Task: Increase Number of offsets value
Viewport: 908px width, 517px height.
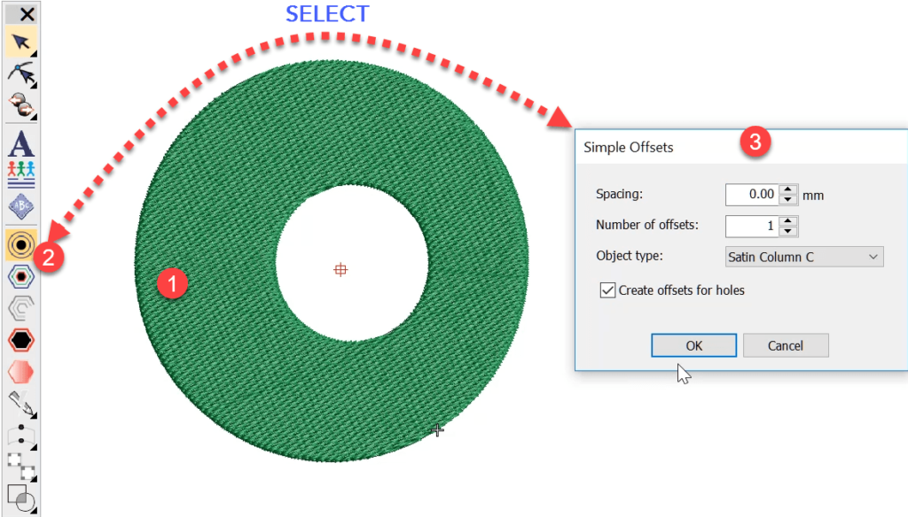Action: pyautogui.click(x=789, y=221)
